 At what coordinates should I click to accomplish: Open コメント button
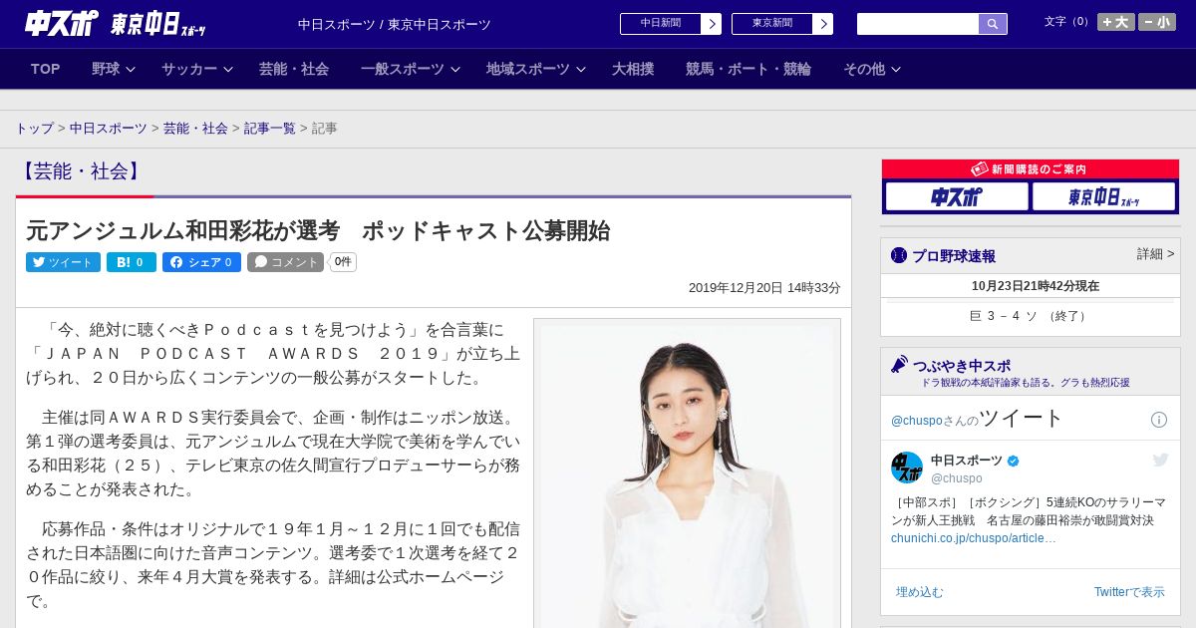285,262
